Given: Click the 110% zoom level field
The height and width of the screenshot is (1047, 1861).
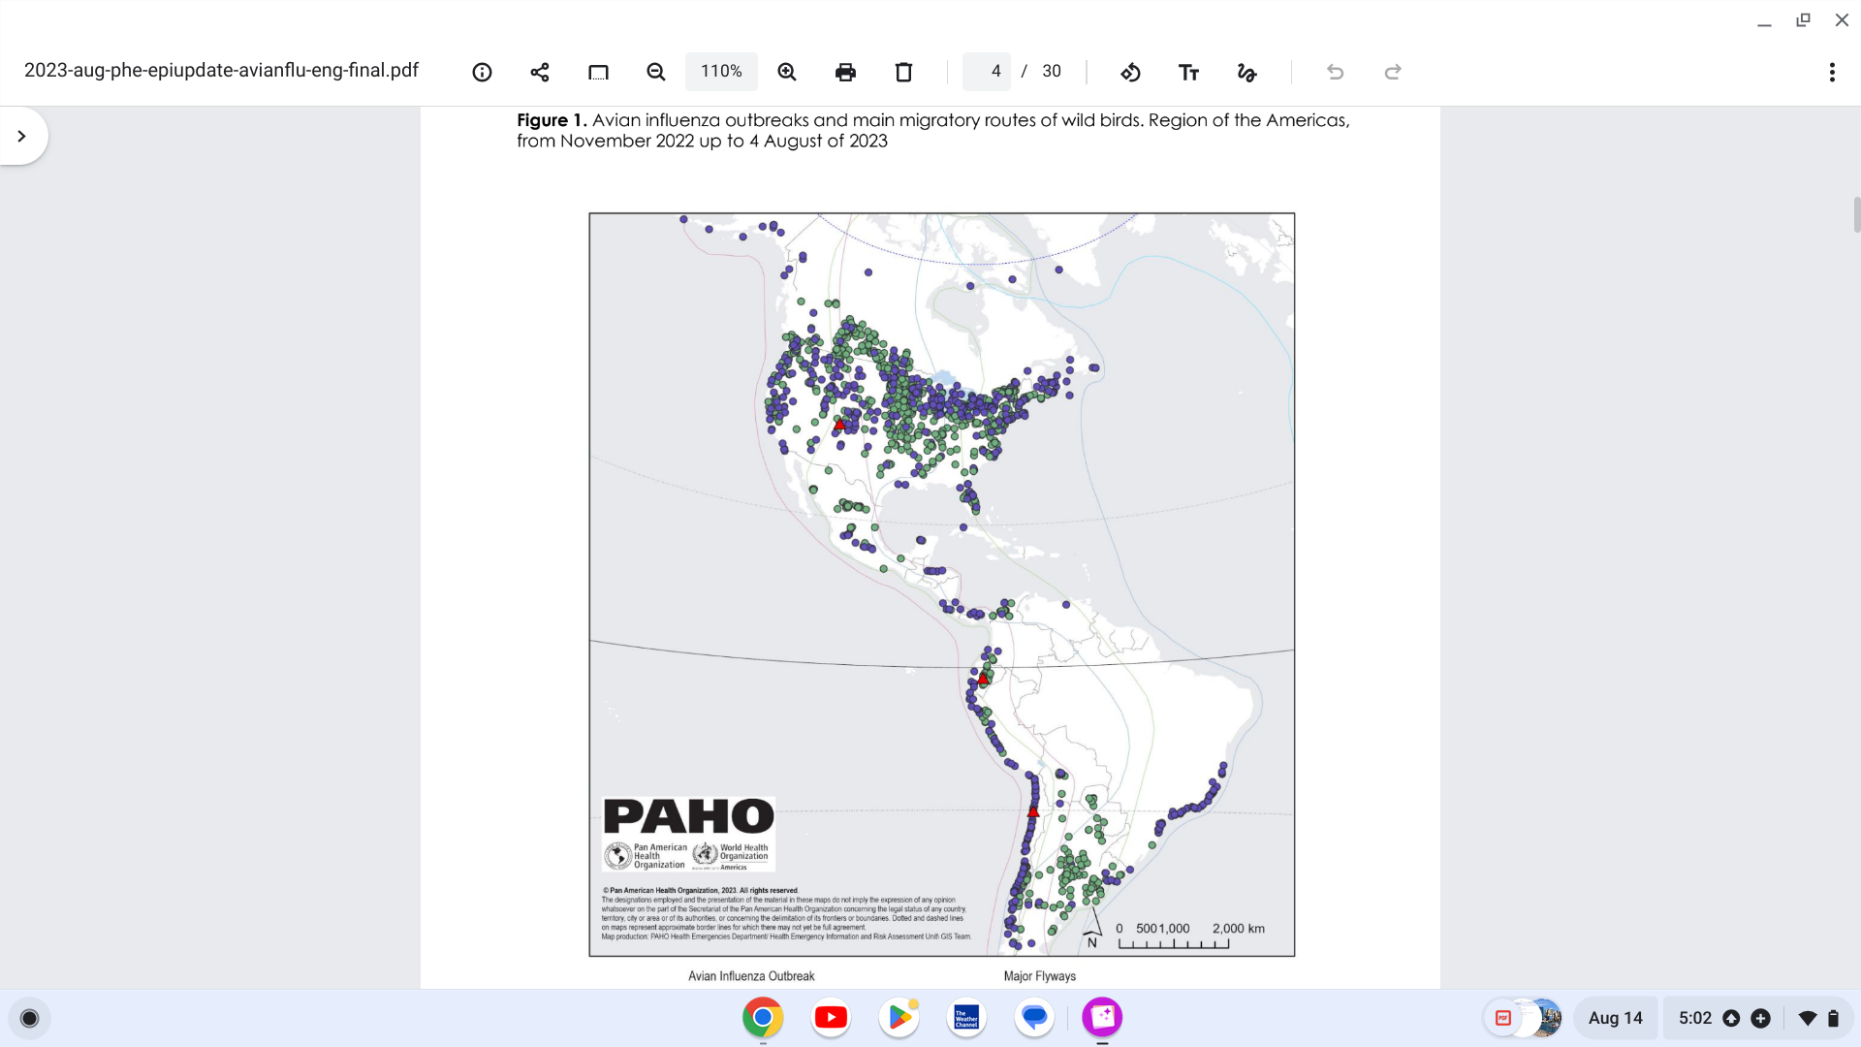Looking at the screenshot, I should 721,72.
